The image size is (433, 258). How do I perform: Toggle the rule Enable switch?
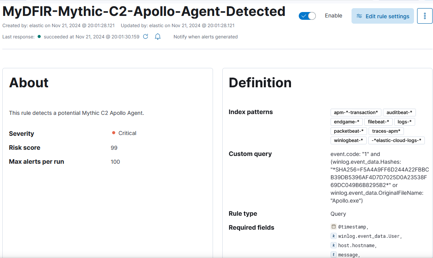click(x=307, y=16)
